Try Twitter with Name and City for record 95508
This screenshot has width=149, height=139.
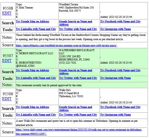tap(78, 29)
